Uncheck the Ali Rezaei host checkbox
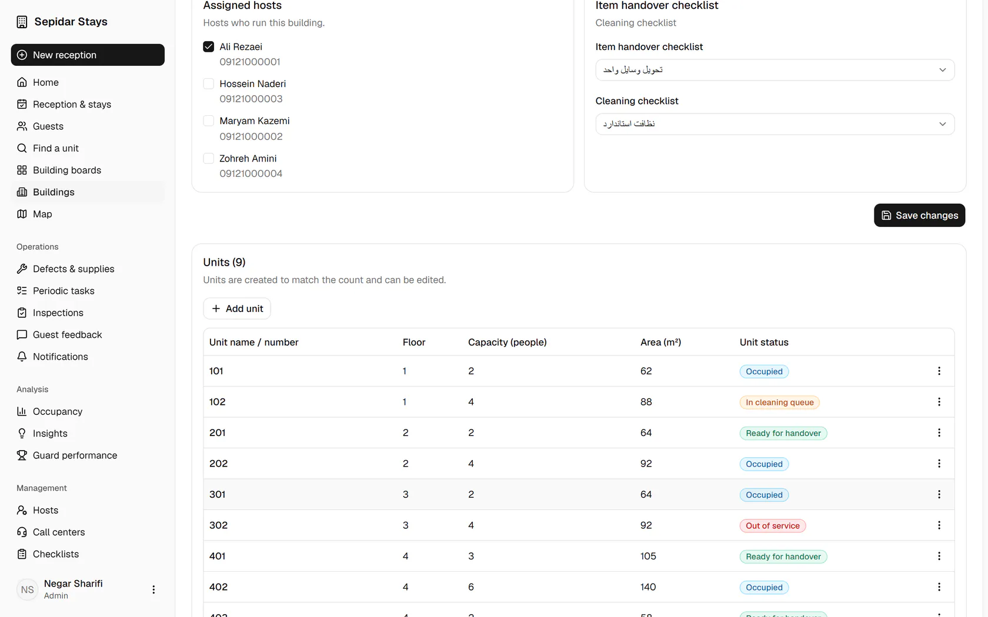988x617 pixels. tap(208, 46)
